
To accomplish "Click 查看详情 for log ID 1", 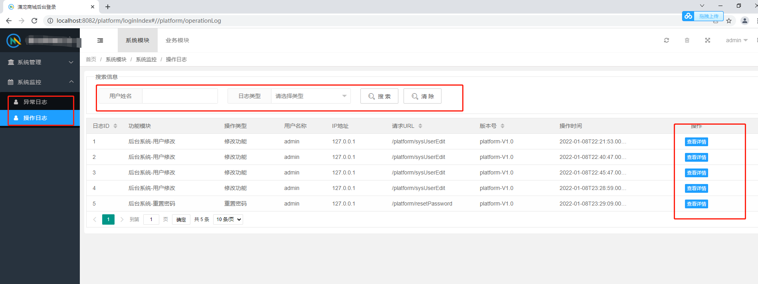I will [697, 142].
